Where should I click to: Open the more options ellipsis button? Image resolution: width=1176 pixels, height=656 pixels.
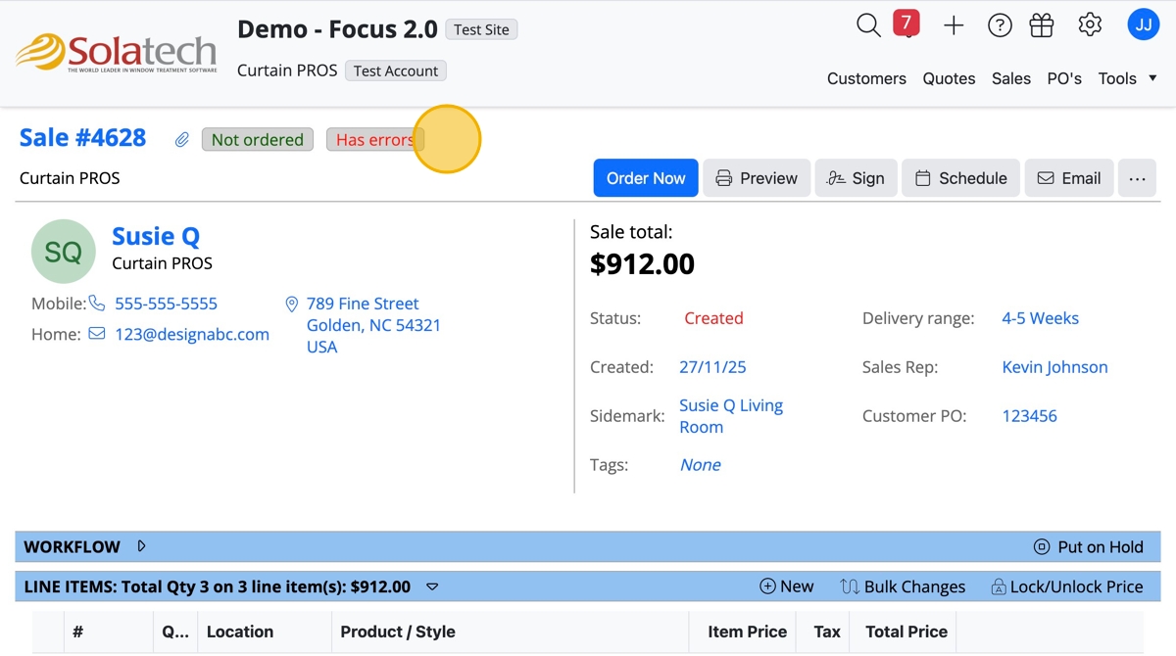[1137, 178]
